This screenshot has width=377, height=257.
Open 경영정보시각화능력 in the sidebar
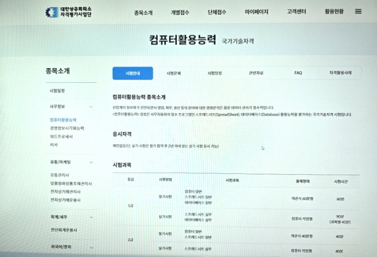coord(67,128)
